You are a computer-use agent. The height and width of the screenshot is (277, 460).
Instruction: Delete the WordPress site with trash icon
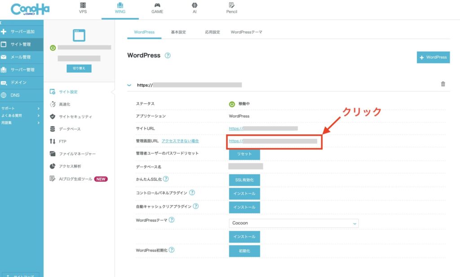[443, 84]
